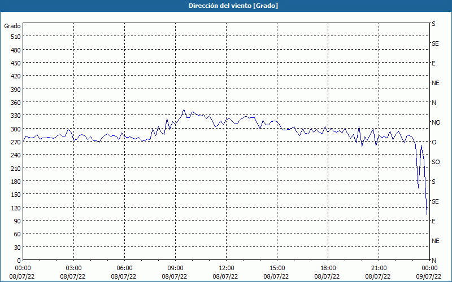Viewport: 452px width, 282px height.
Task: Click the 'N' compass label beside the 360 gridline
Action: (434, 103)
